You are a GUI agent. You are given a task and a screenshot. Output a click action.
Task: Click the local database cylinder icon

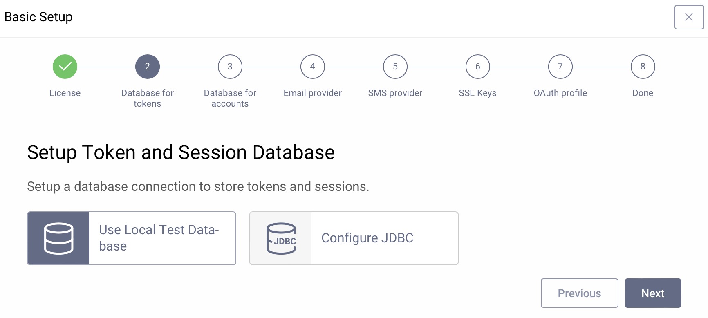point(58,238)
